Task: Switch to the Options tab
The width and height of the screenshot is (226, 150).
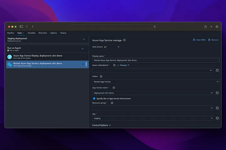Action: 53,33
